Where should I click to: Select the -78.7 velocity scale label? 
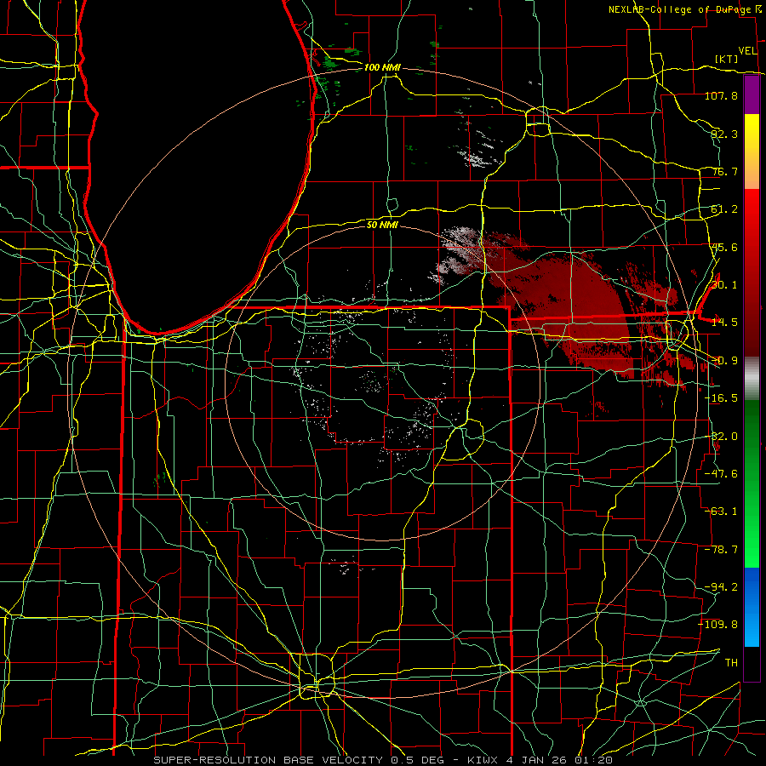[x=721, y=550]
